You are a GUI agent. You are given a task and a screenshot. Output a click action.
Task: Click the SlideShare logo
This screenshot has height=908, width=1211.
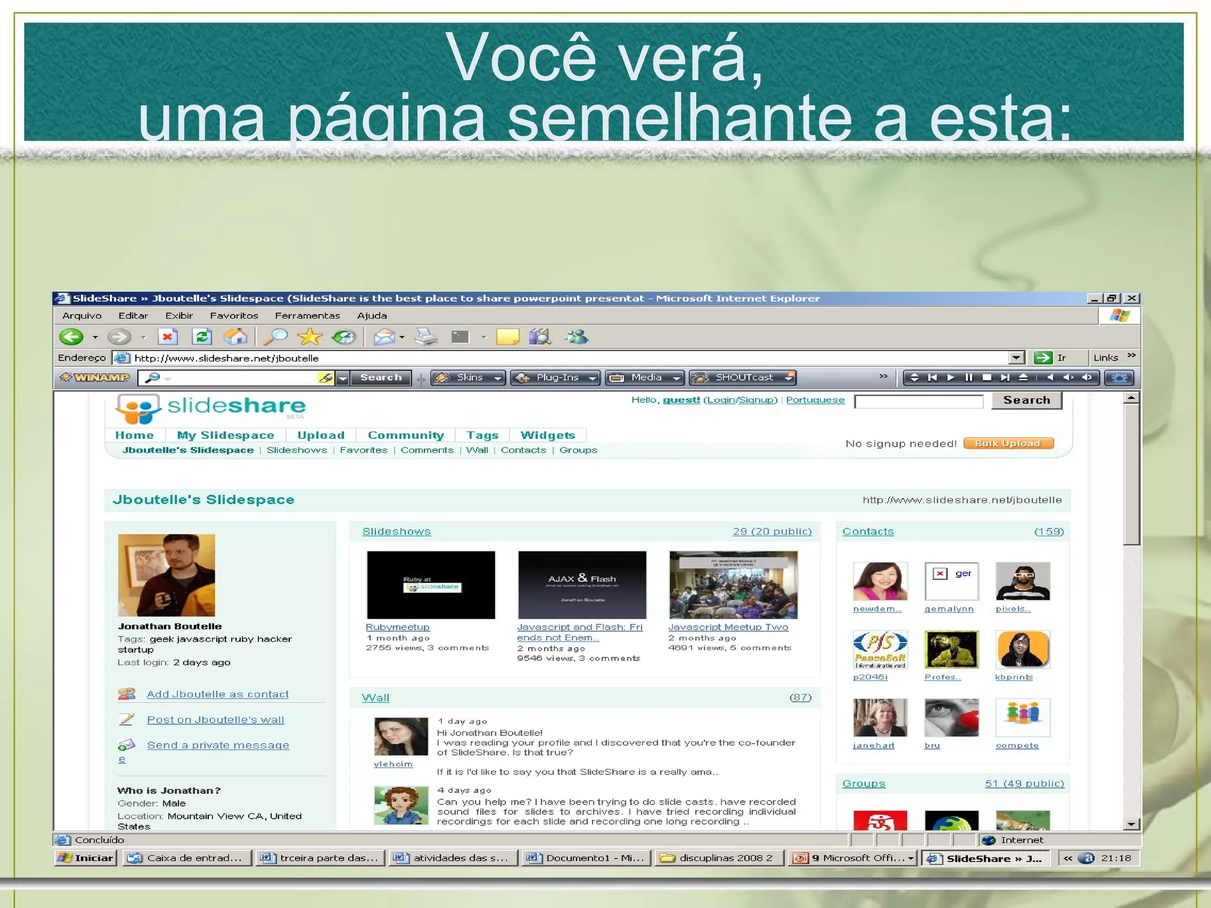pyautogui.click(x=211, y=407)
